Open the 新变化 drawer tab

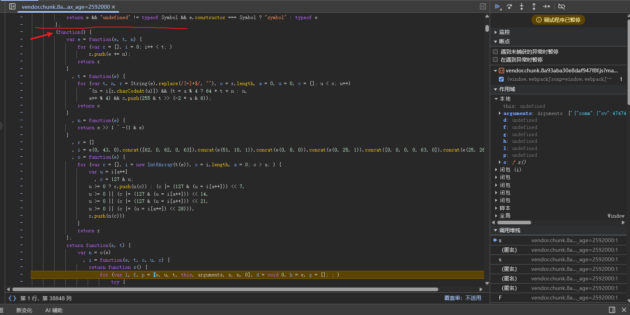24,310
